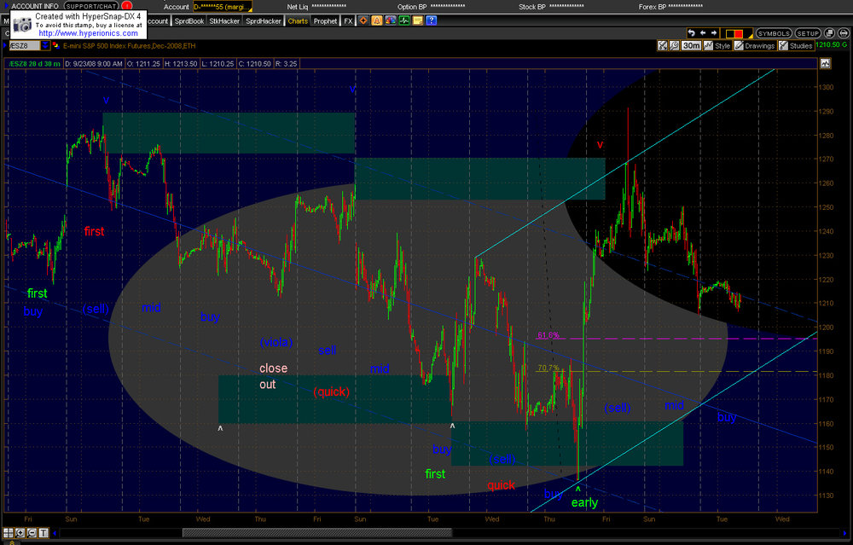The height and width of the screenshot is (545, 853).
Task: Open the blue help question-mark icon
Action: coord(431,20)
